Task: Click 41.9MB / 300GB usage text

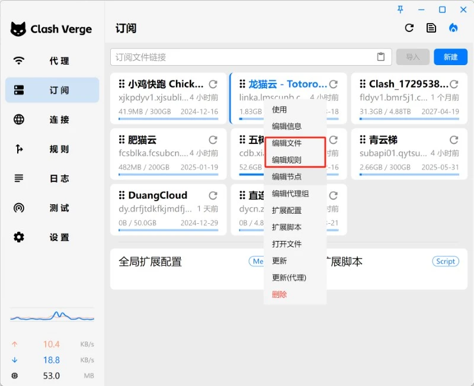Action: click(145, 112)
